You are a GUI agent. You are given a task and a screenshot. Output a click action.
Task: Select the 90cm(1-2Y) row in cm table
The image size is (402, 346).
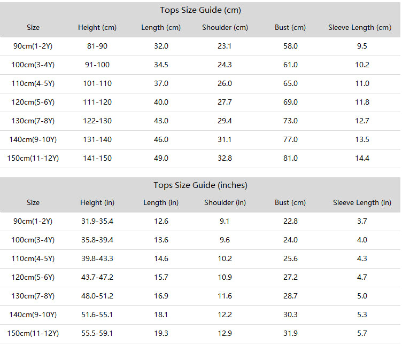[200, 46]
